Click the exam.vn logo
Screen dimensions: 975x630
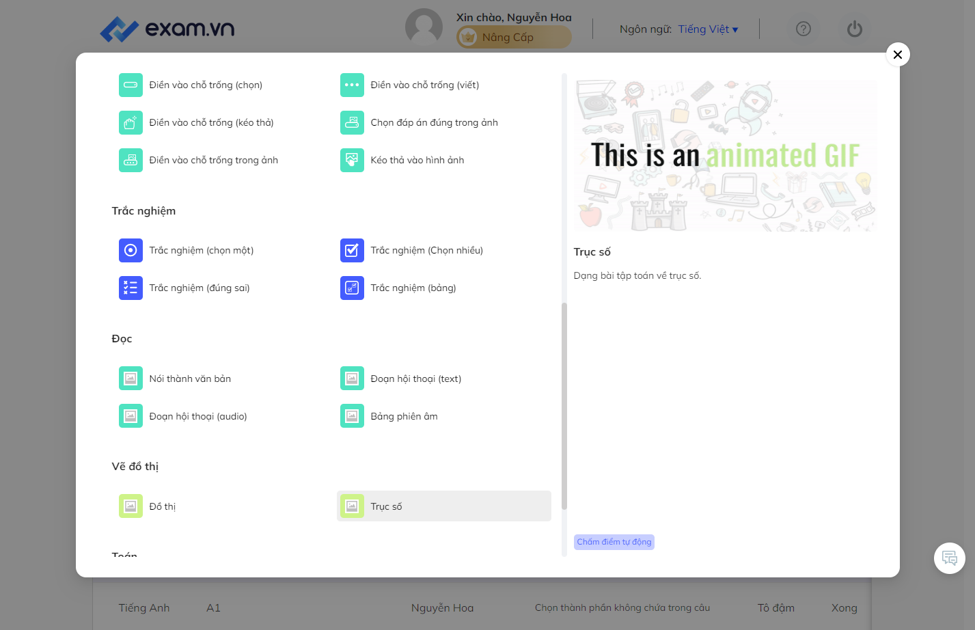(167, 29)
